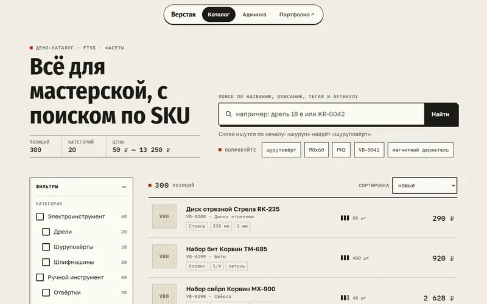The width and height of the screenshot is (487, 304).
Task: Click the stock bars icon beside 80 шт
Action: [345, 218]
